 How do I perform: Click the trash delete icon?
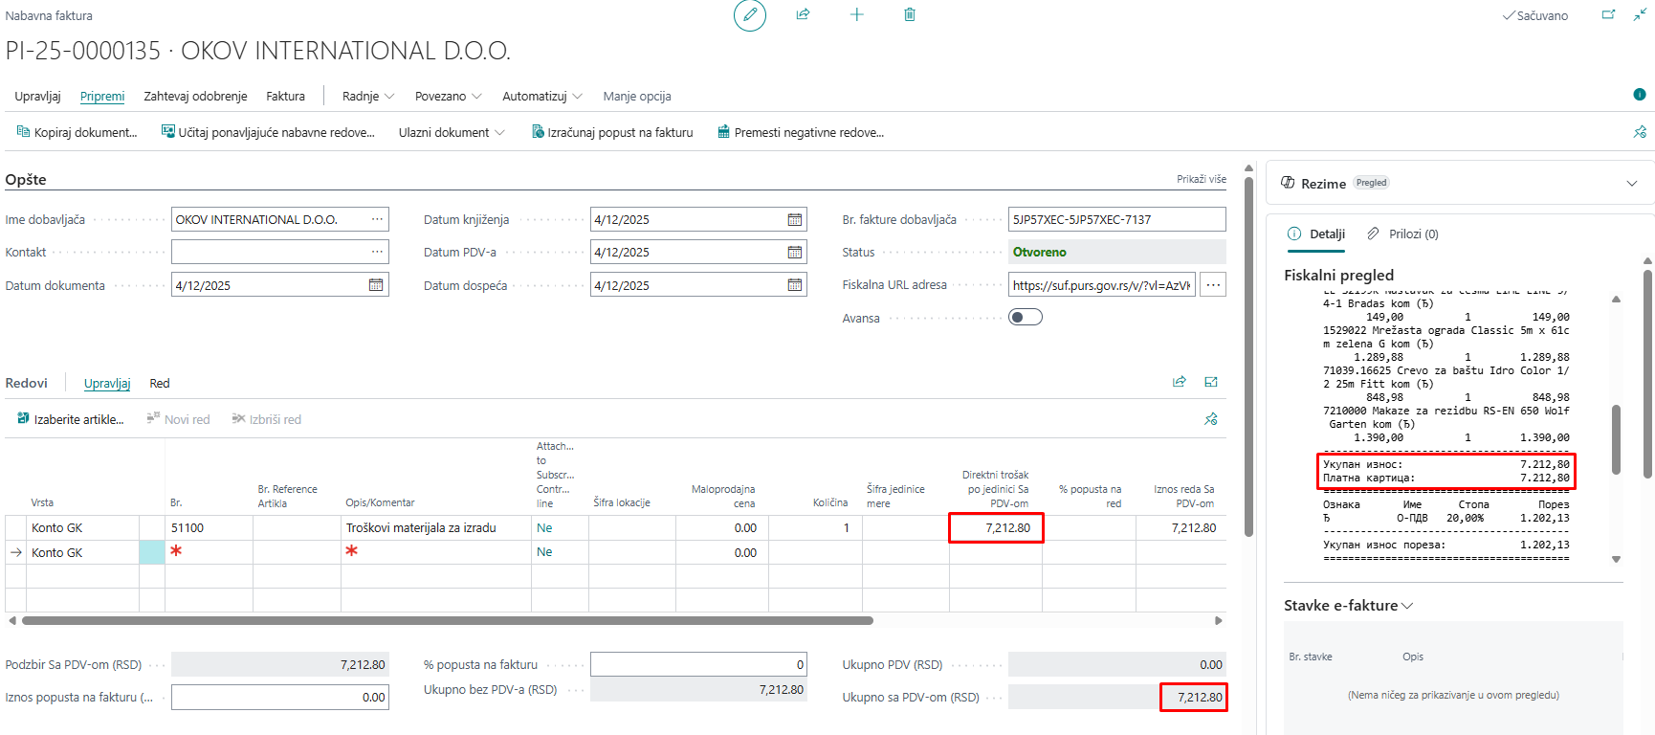pos(910,14)
